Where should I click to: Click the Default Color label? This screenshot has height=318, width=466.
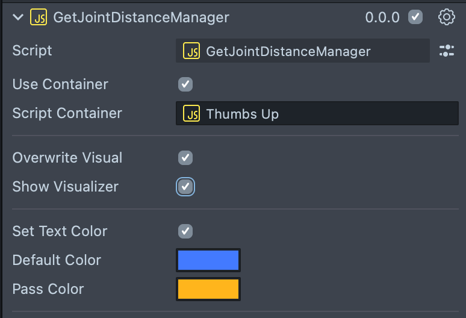[57, 260]
